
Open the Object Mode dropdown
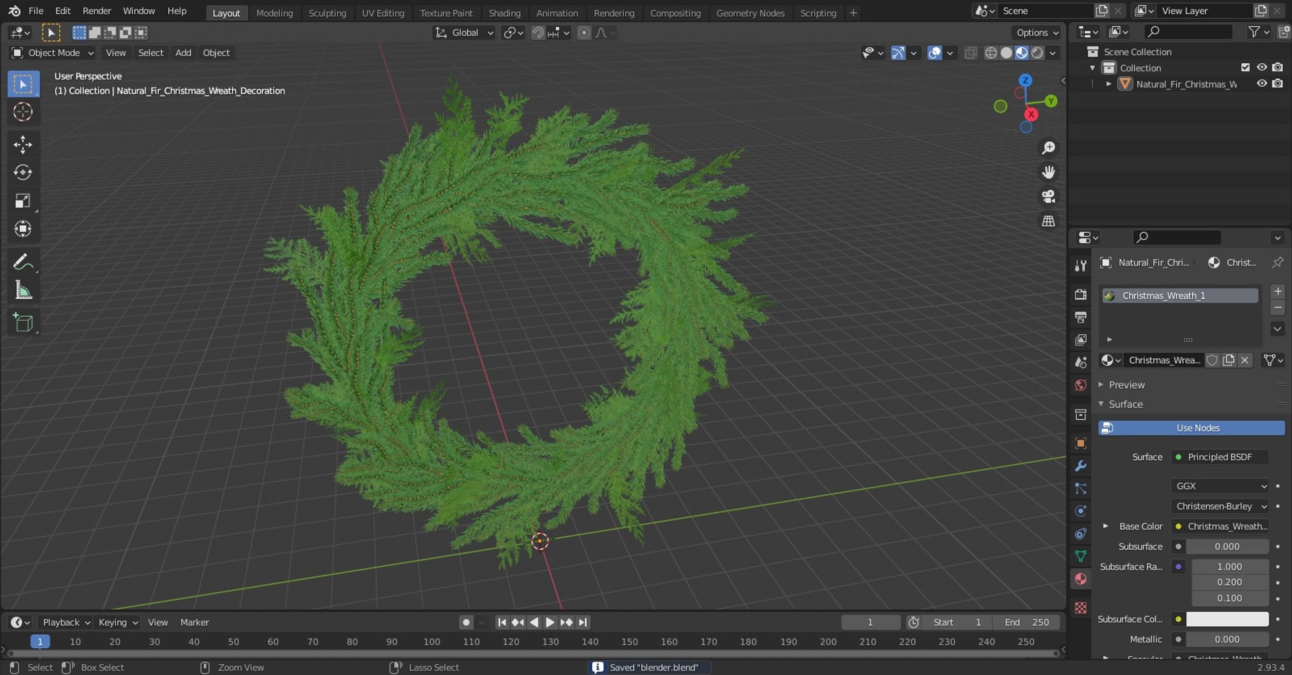coord(52,52)
